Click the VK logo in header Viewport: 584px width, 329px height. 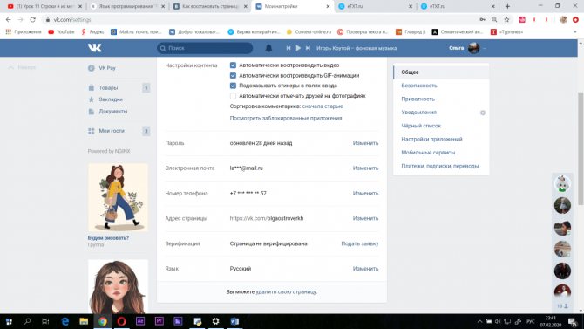point(95,48)
